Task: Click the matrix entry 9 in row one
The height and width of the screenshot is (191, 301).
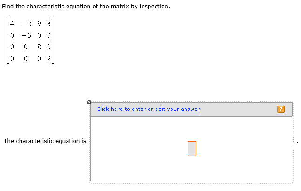Action: pyautogui.click(x=41, y=23)
